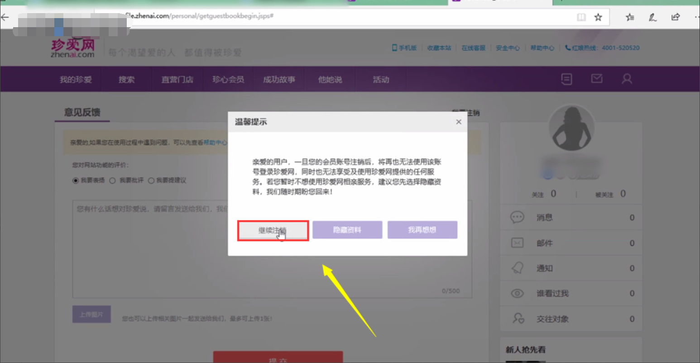Open 他她说 navigation item

(330, 79)
